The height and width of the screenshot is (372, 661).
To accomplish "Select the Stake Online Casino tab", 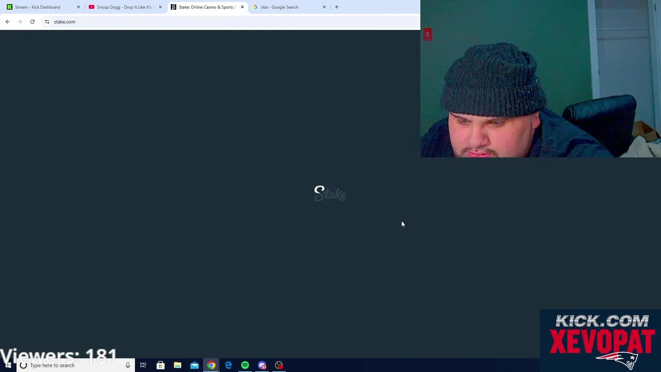I will (x=207, y=7).
